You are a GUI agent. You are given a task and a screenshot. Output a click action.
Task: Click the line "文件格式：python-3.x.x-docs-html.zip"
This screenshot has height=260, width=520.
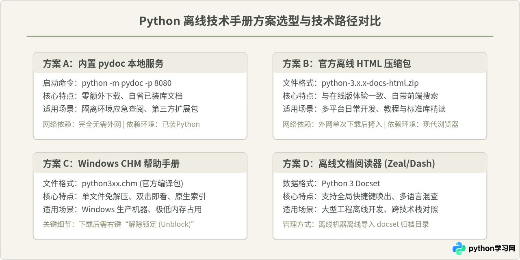click(351, 83)
